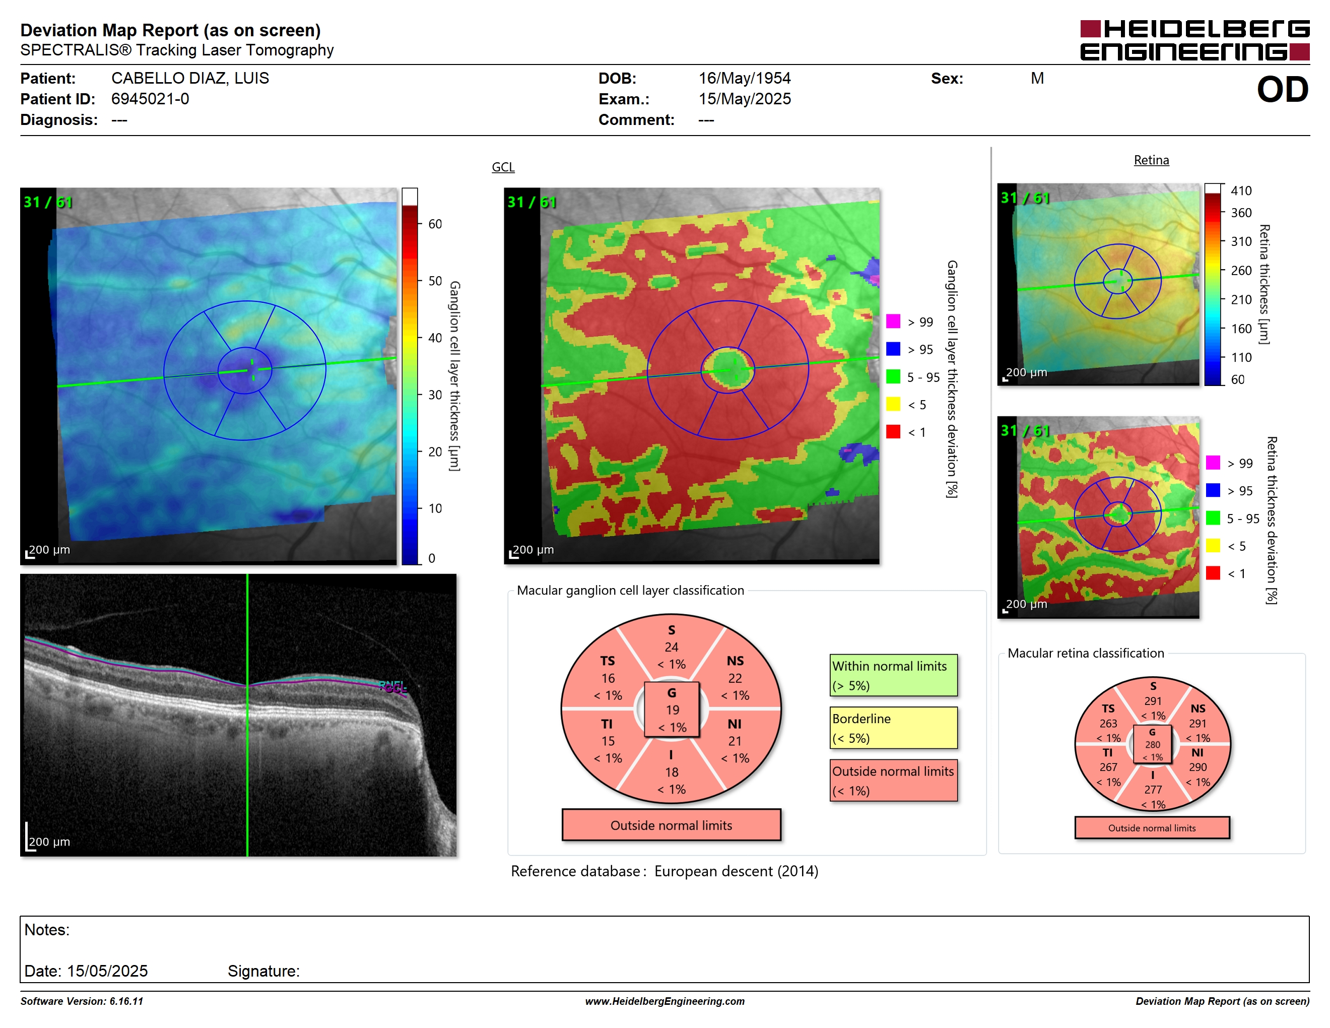
Task: Click the green 5 - 95 retina legend swatch
Action: (x=1213, y=518)
